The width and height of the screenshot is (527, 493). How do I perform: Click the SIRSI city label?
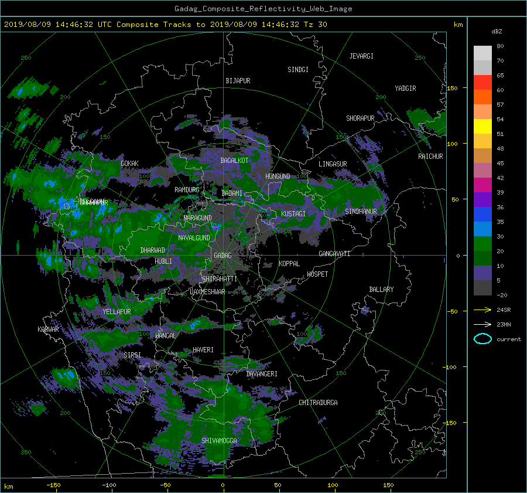click(x=132, y=355)
